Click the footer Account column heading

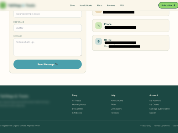coord(154,95)
